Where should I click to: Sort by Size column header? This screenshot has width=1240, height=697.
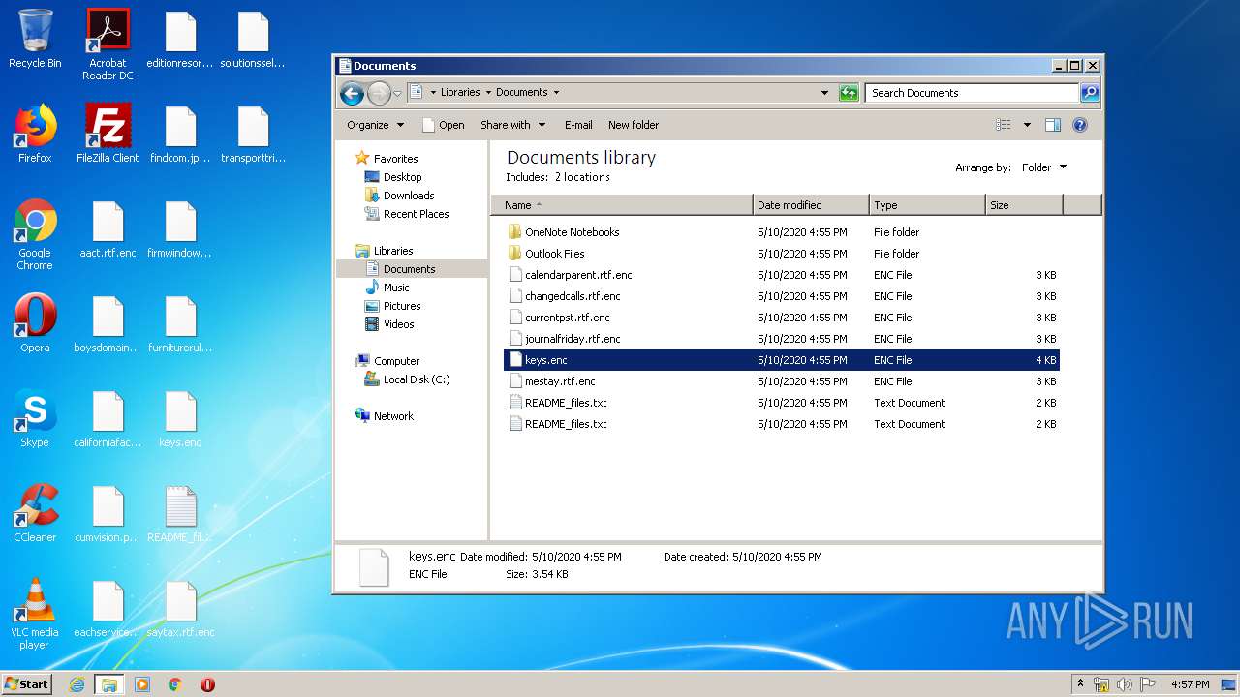point(1024,205)
